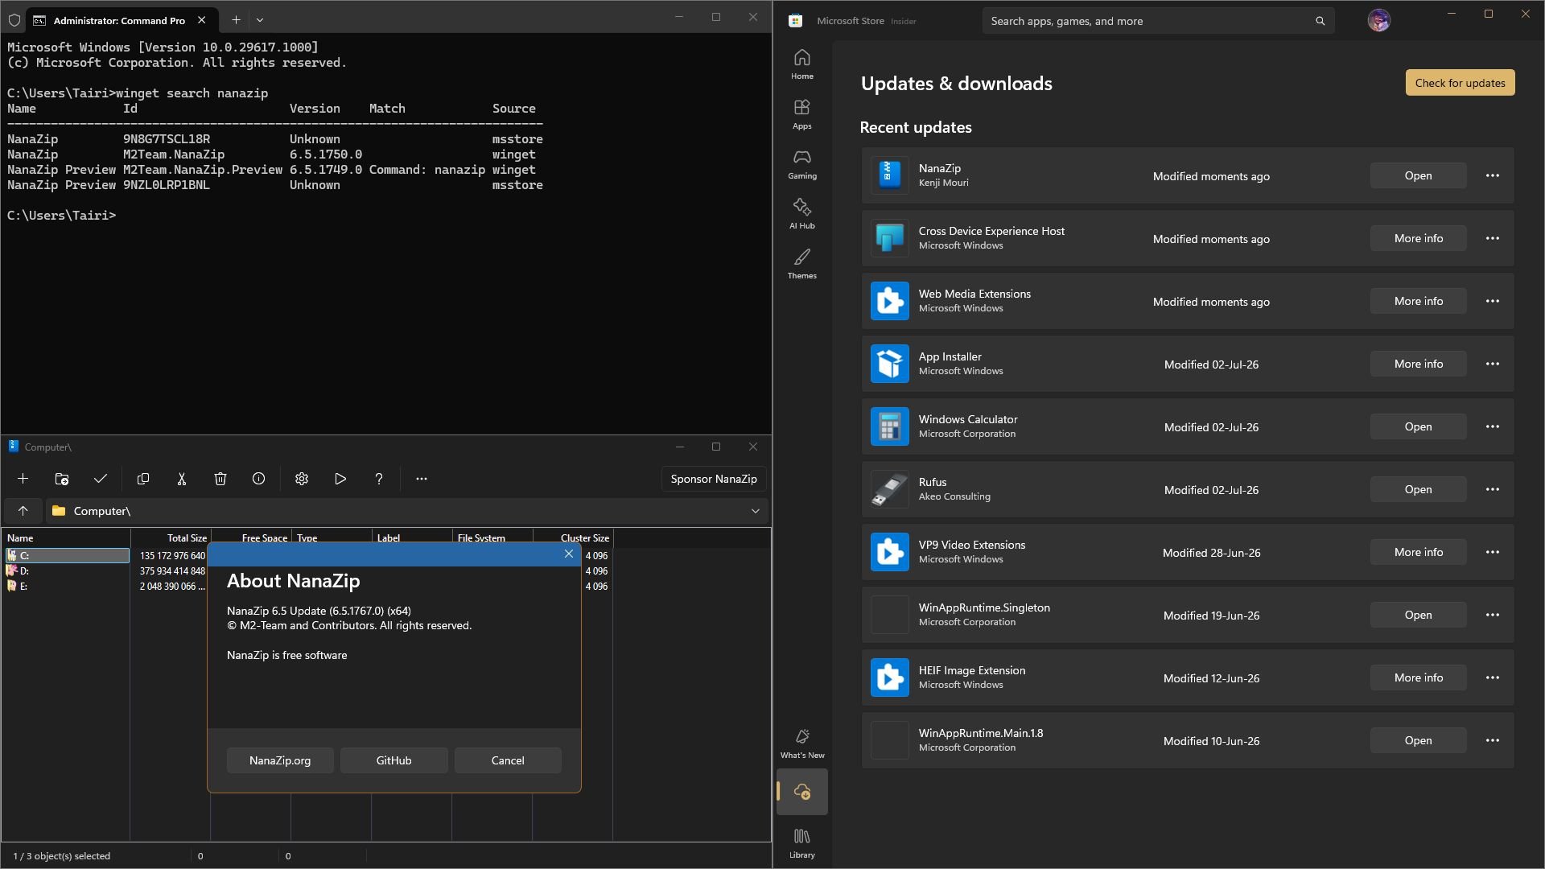
Task: Click NanaZip.org button in About dialog
Action: [280, 760]
